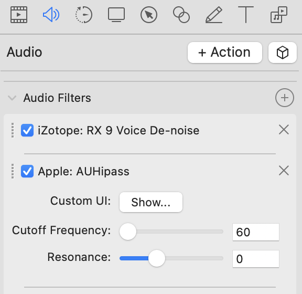This screenshot has width=302, height=294.
Task: Add a new audio filter
Action: tap(285, 98)
